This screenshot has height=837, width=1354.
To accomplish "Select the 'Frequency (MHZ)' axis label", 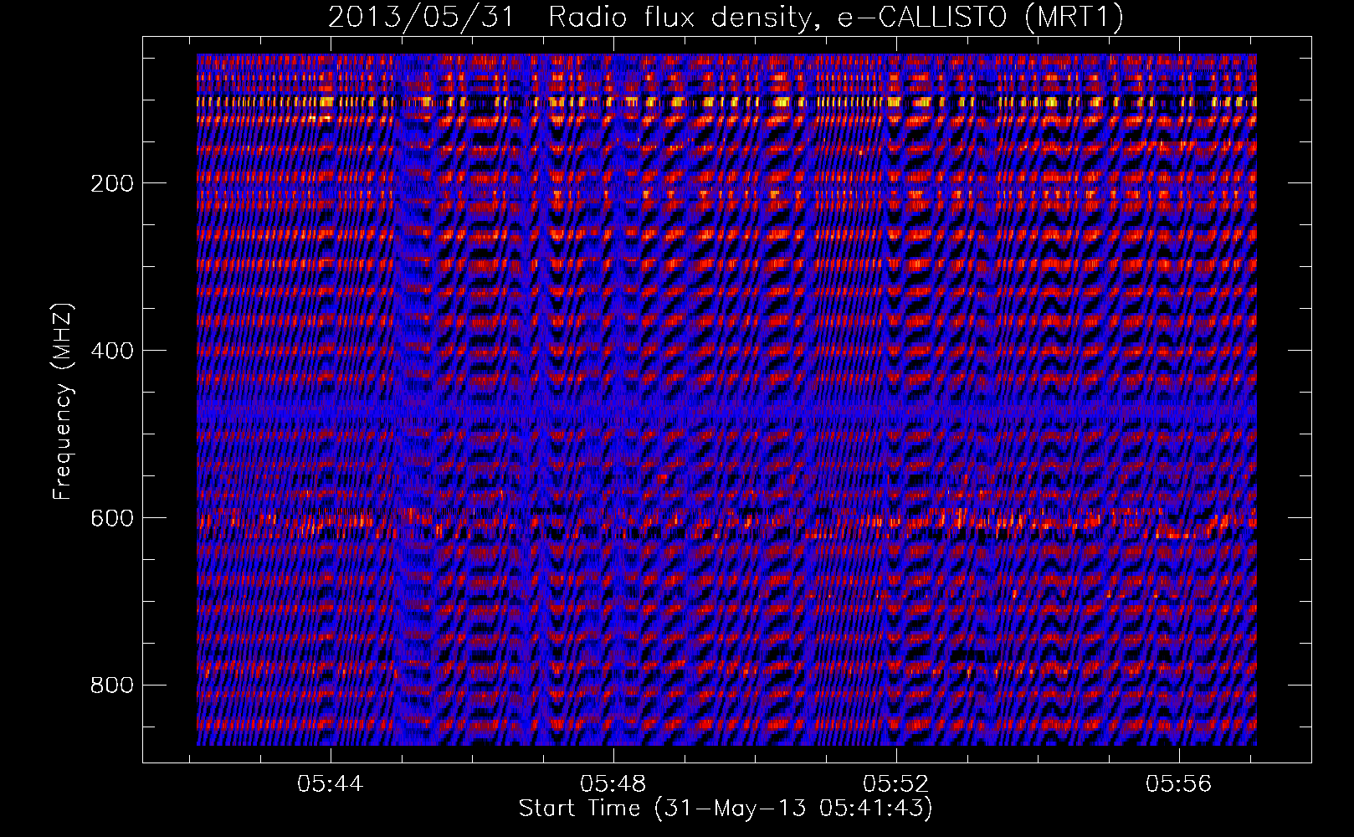I will (63, 402).
